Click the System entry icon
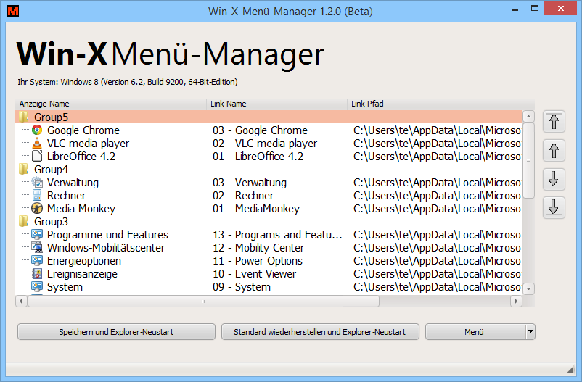The width and height of the screenshot is (582, 382). pyautogui.click(x=37, y=287)
